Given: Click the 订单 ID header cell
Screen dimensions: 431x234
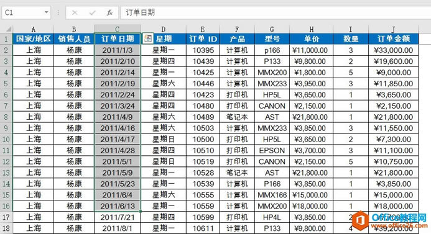Looking at the screenshot, I should click(x=203, y=38).
